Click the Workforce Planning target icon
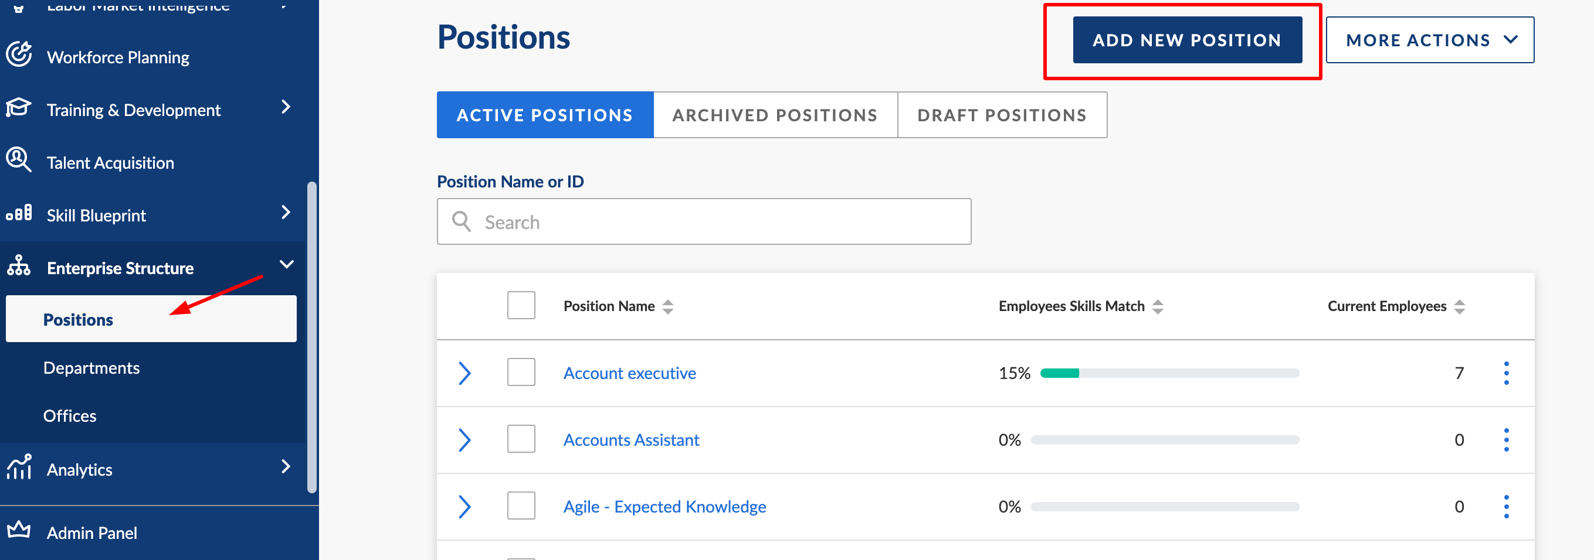Image resolution: width=1594 pixels, height=560 pixels. pyautogui.click(x=19, y=54)
